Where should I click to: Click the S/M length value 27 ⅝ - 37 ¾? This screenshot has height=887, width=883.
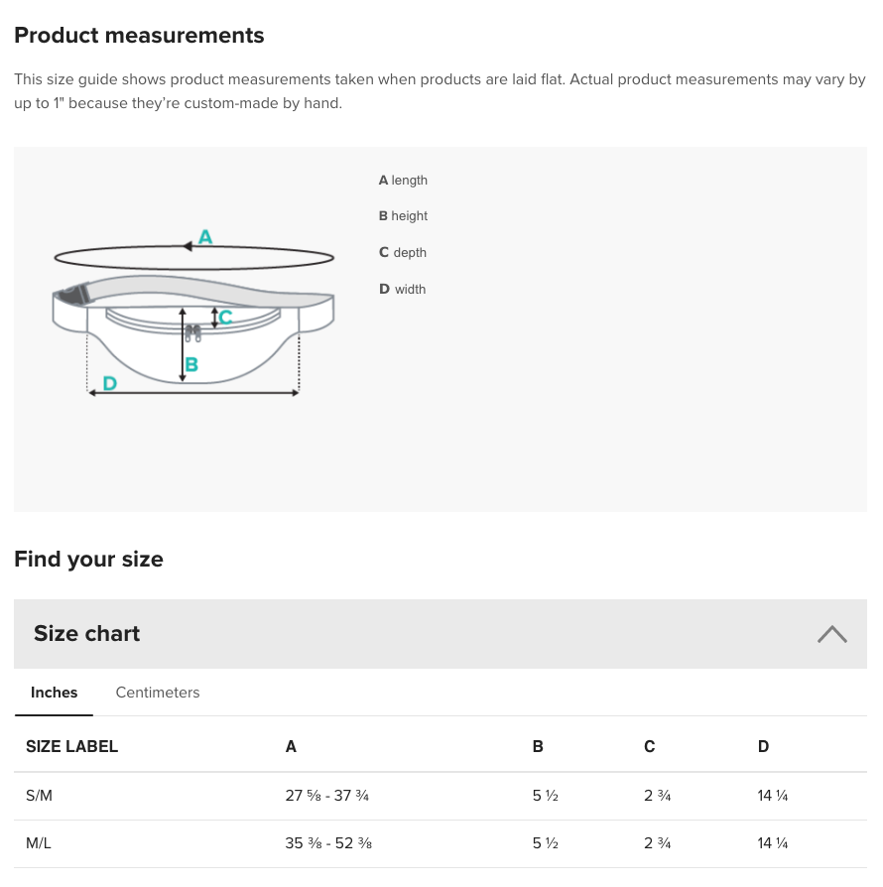click(x=326, y=796)
